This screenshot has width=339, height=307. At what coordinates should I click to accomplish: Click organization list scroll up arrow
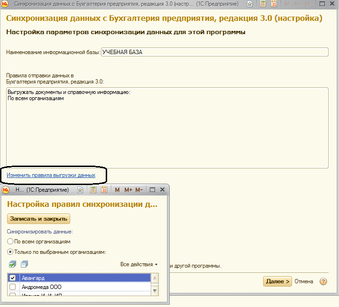(155, 278)
